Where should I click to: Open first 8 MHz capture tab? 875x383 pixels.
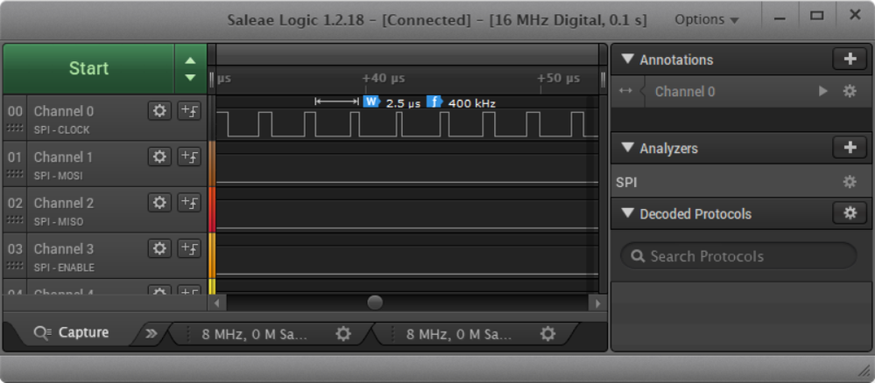click(255, 334)
